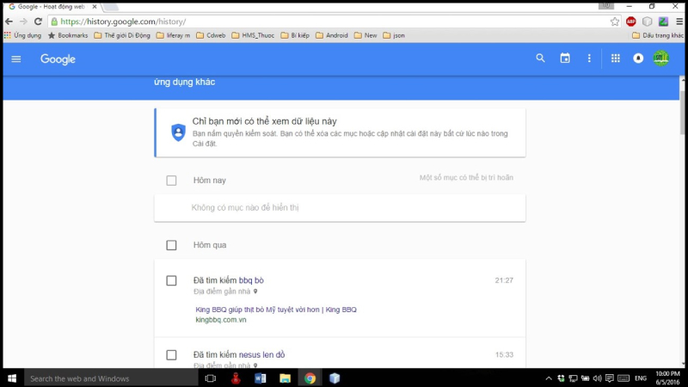
Task: Open New bookmark folder
Action: [365, 35]
